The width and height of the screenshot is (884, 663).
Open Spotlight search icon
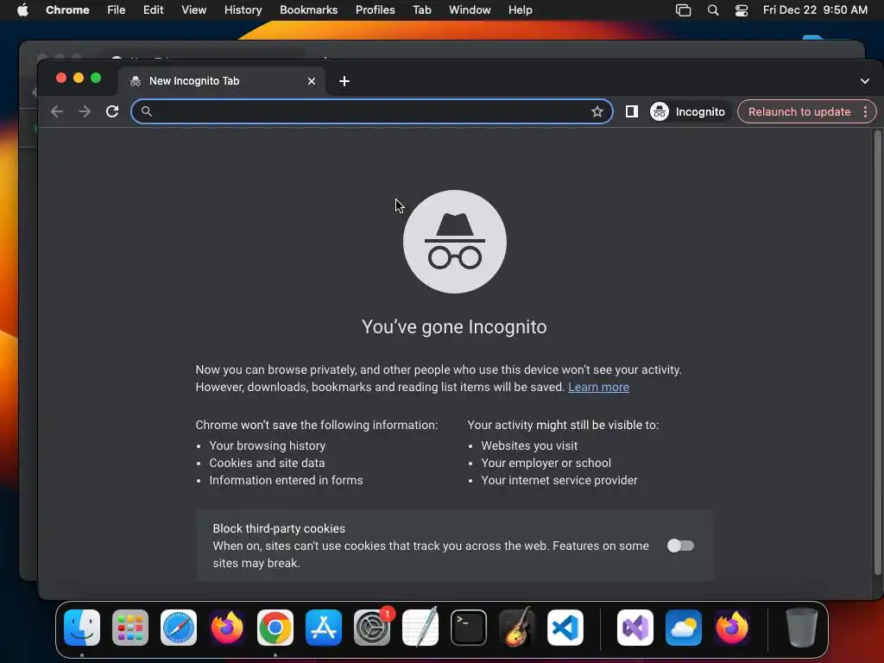coord(712,10)
